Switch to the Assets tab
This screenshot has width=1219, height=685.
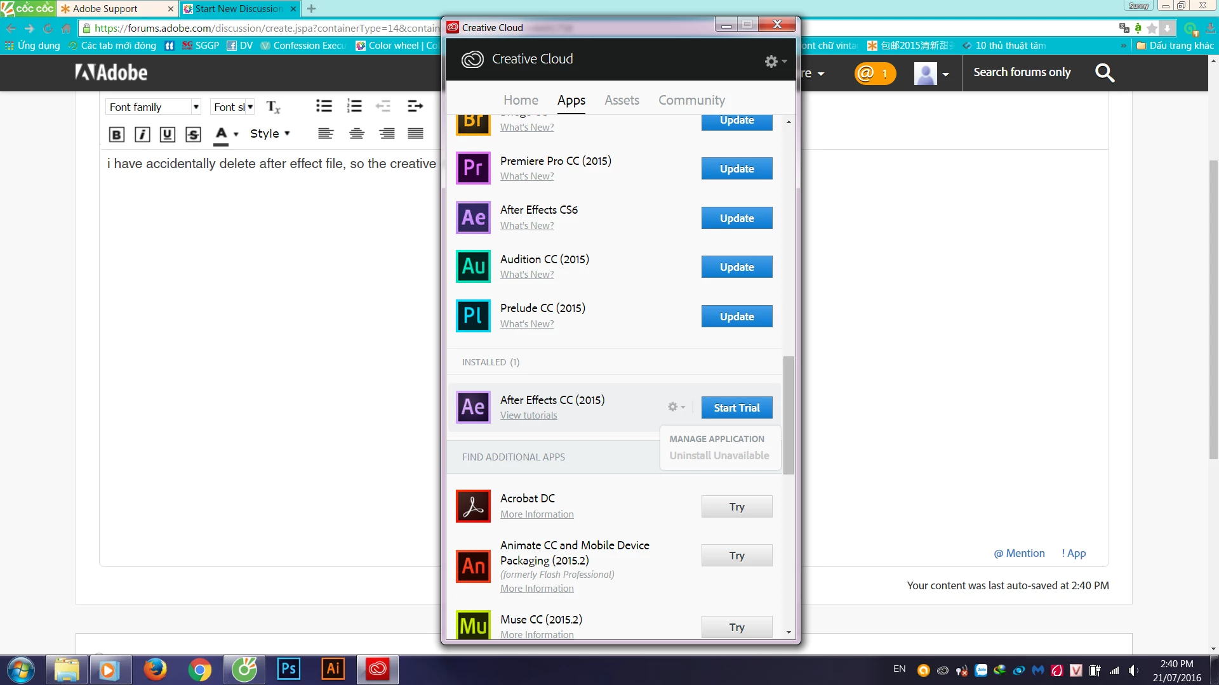(622, 100)
